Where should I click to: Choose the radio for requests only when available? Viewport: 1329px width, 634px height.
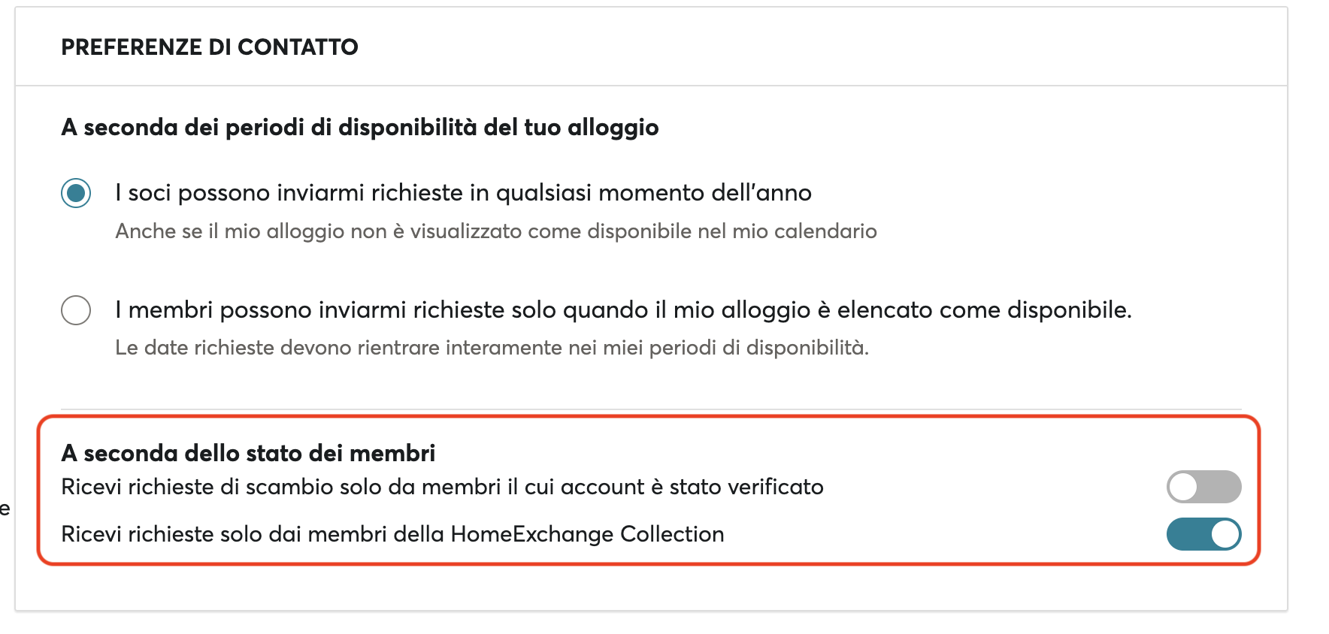tap(76, 310)
